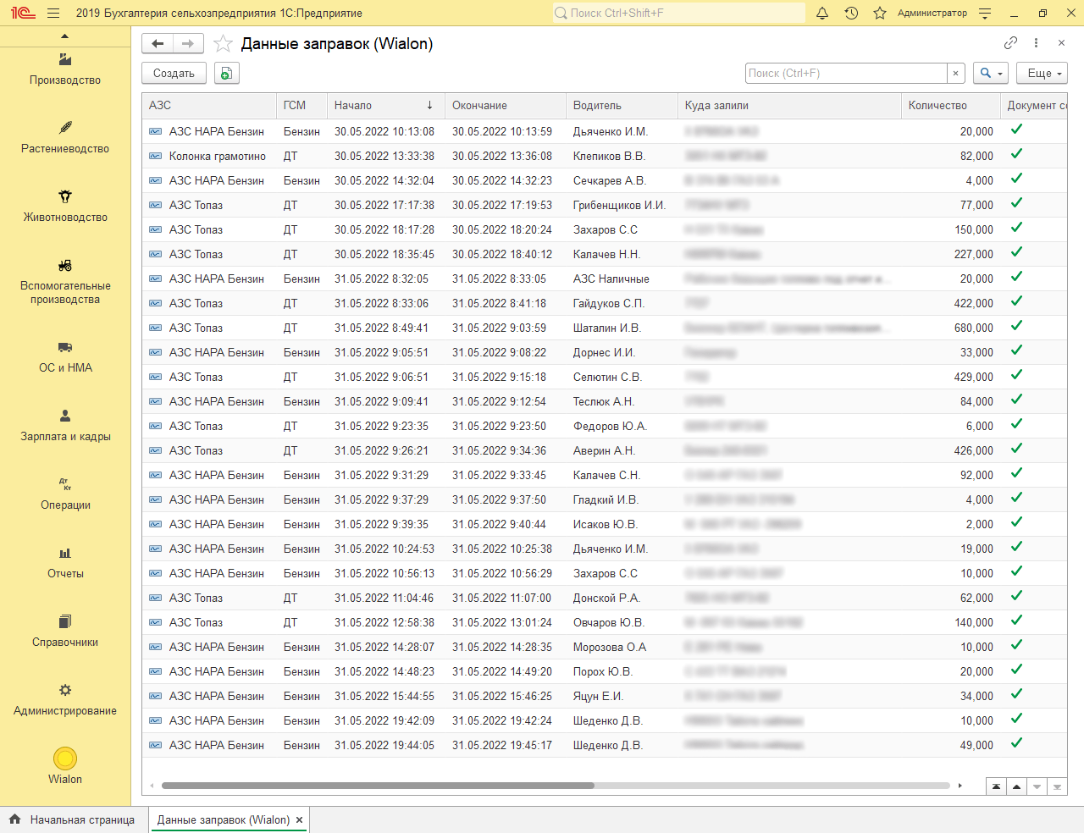
Task: Open the search magnifier dropdown button
Action: point(990,74)
